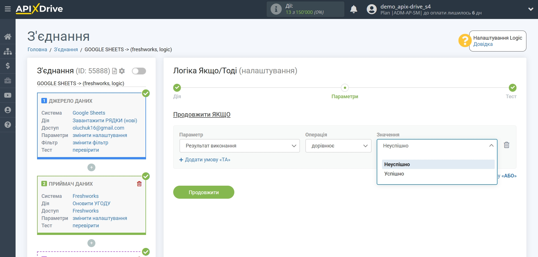Click the green Продовжити button

coord(203,192)
